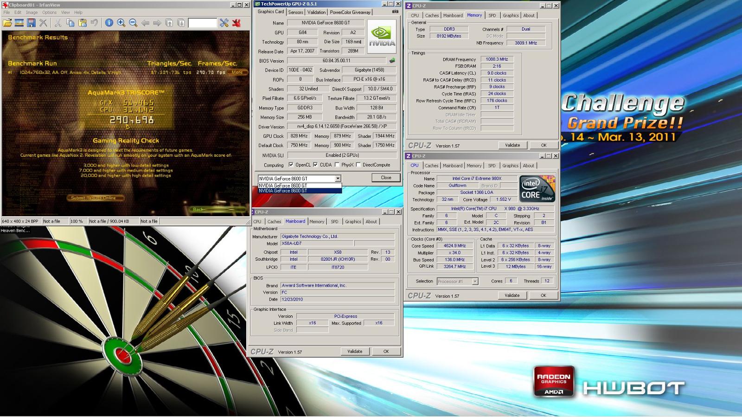Click OK in the CPU-Z Mainboard window
The width and height of the screenshot is (742, 417).
[x=386, y=352]
